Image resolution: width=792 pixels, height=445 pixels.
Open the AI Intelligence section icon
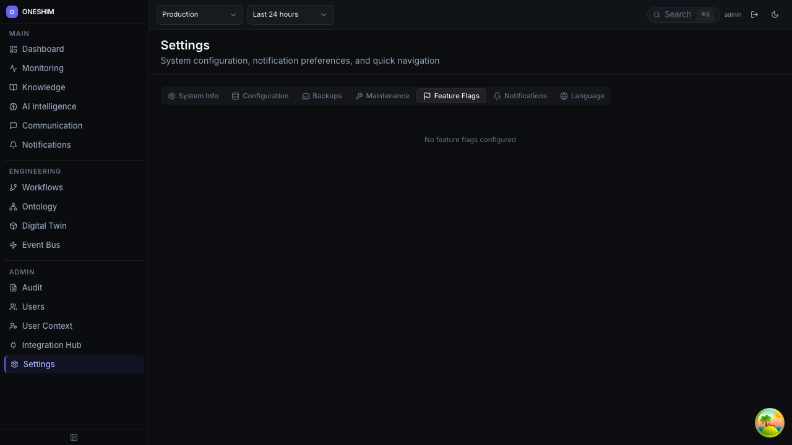[x=13, y=106]
